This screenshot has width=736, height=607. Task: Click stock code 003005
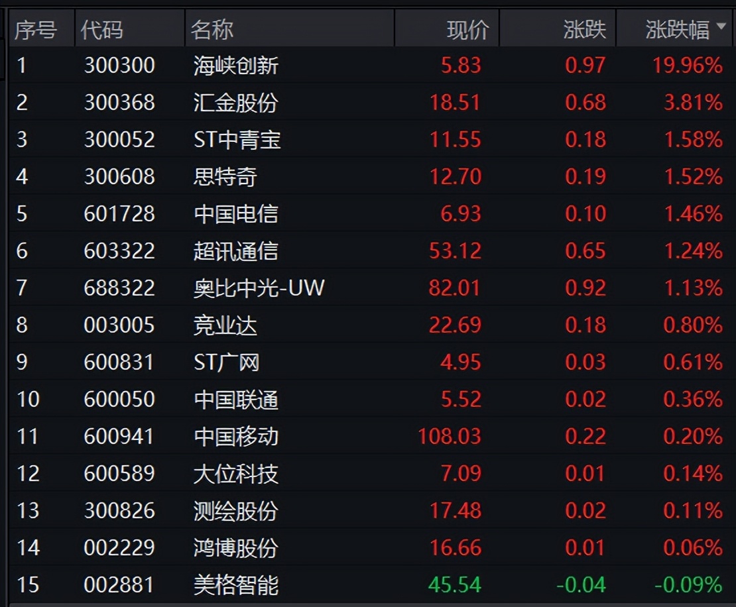click(119, 325)
